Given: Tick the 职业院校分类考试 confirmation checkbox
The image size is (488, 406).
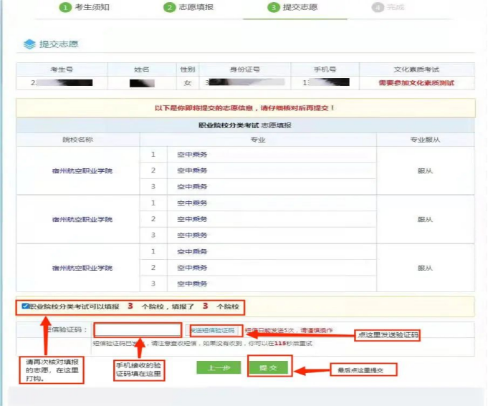Looking at the screenshot, I should tap(25, 306).
